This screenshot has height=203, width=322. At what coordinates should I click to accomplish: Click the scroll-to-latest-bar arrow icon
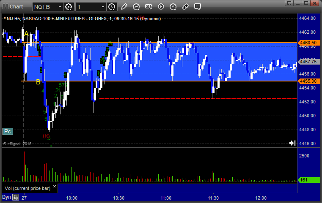coord(292,143)
